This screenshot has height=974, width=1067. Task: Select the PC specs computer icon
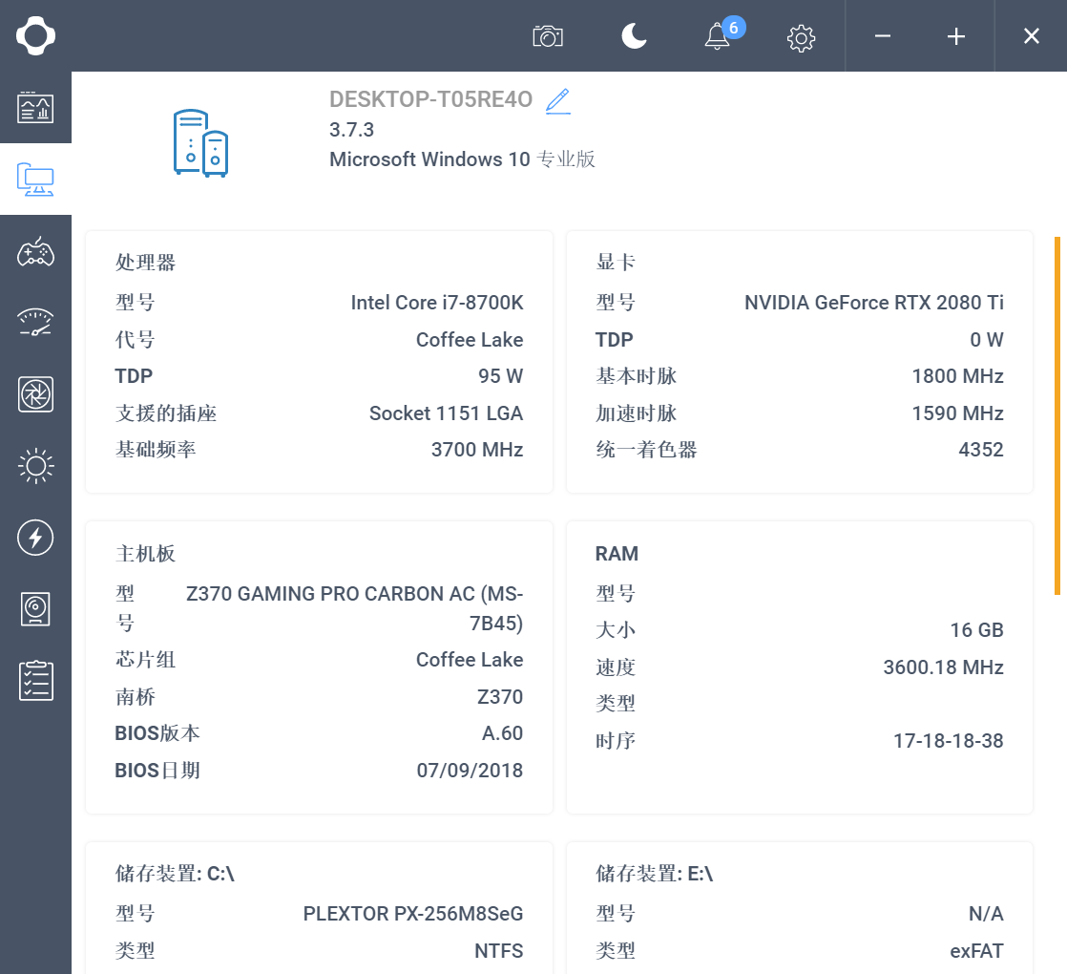point(35,179)
